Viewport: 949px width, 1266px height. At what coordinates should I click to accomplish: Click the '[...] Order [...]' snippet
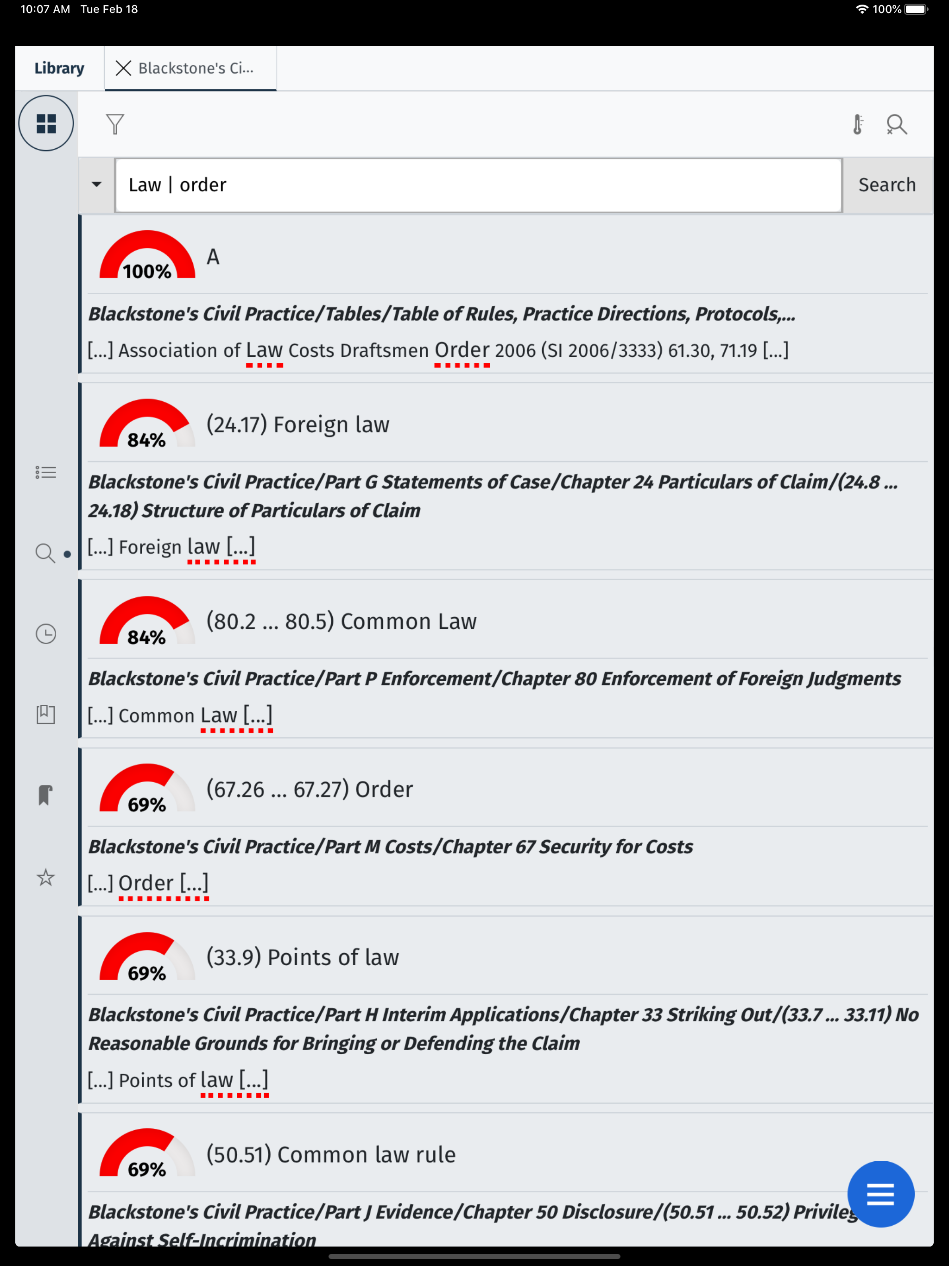pos(148,883)
